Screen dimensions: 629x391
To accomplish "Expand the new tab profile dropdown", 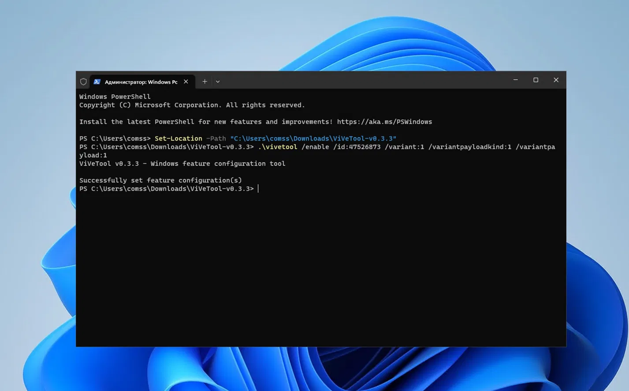I will click(218, 82).
